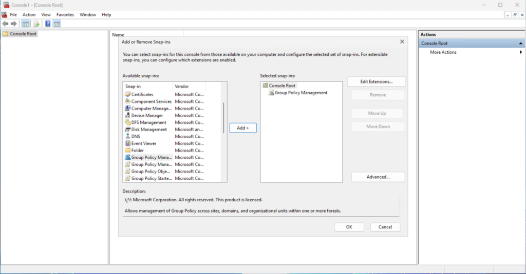Select Certificates in available snap-ins
The height and width of the screenshot is (274, 526).
(142, 94)
